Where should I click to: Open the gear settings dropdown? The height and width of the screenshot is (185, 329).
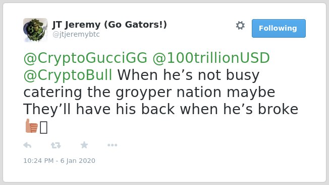(240, 26)
